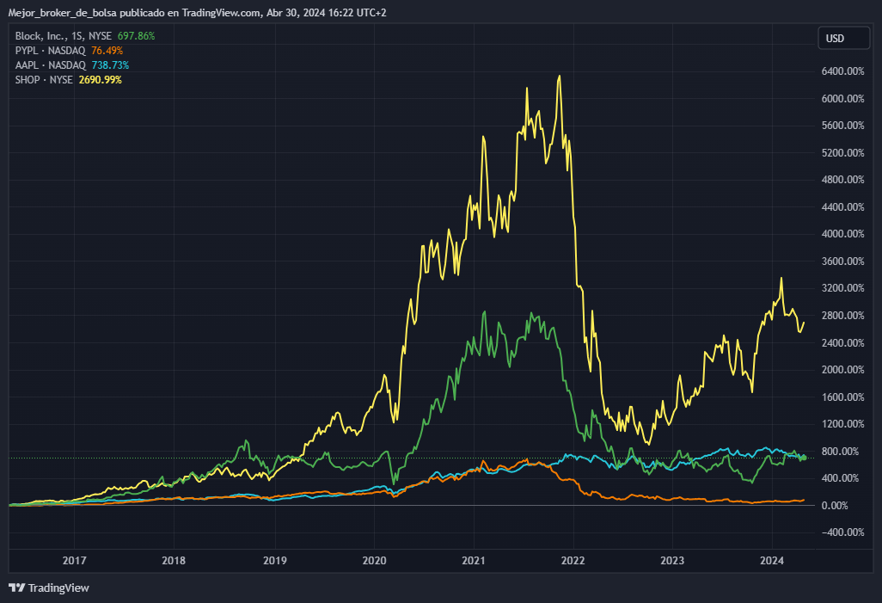Click the 400.00% price scale label
Viewport: 882px width, 603px height.
[840, 478]
